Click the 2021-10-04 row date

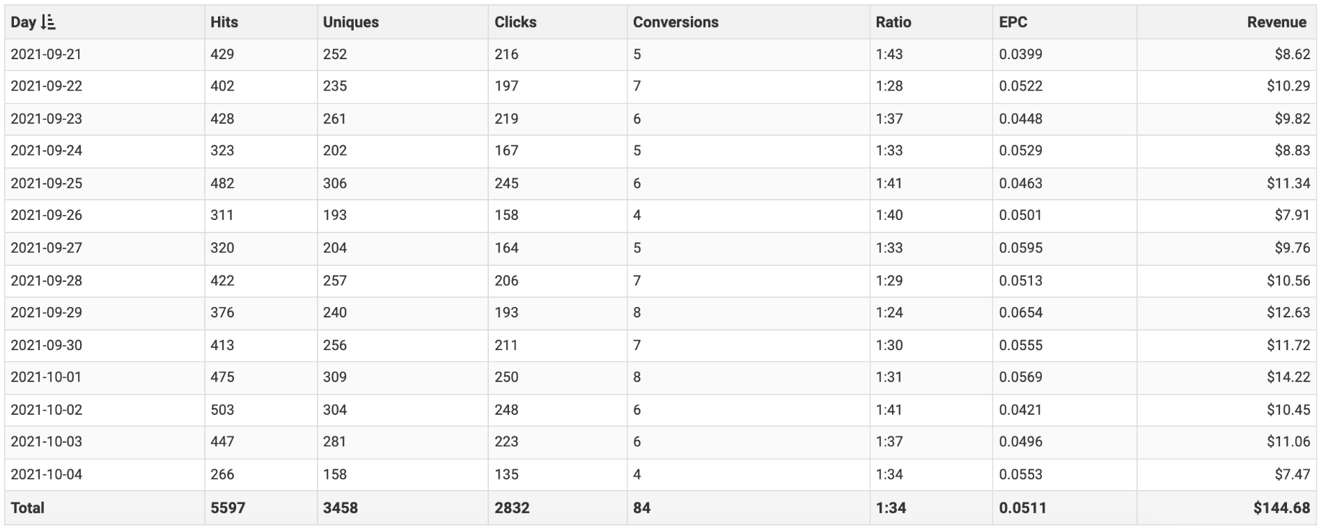pyautogui.click(x=46, y=475)
